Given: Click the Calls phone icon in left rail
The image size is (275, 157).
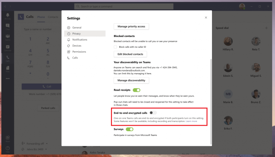Looking at the screenshot, I should (x=8, y=58).
